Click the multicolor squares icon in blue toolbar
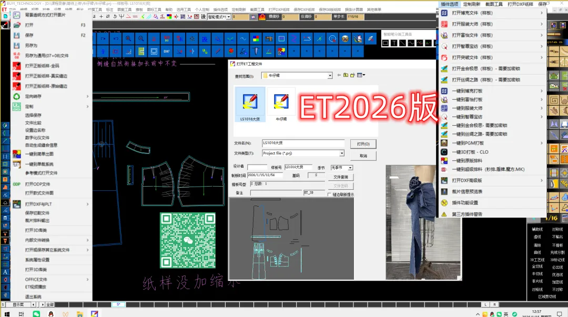 256,39
